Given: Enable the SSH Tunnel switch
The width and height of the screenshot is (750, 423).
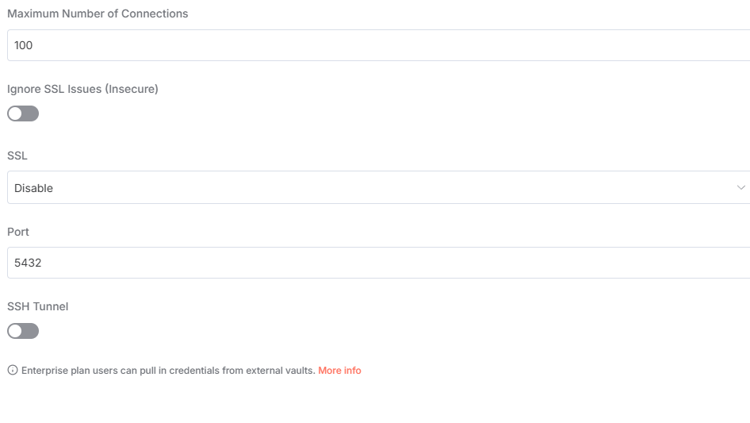Looking at the screenshot, I should 23,331.
